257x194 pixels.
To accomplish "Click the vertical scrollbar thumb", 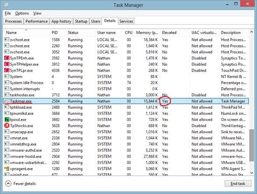I will [251, 145].
